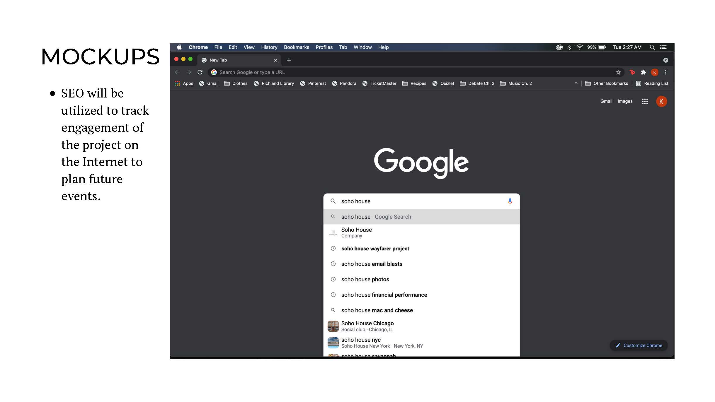
Task: Open the Debate Ch. 2 bookmark folder
Action: coord(477,83)
